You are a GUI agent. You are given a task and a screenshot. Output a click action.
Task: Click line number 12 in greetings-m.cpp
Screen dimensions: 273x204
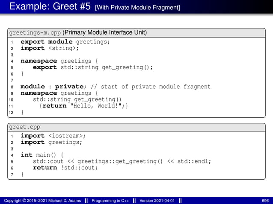11,113
